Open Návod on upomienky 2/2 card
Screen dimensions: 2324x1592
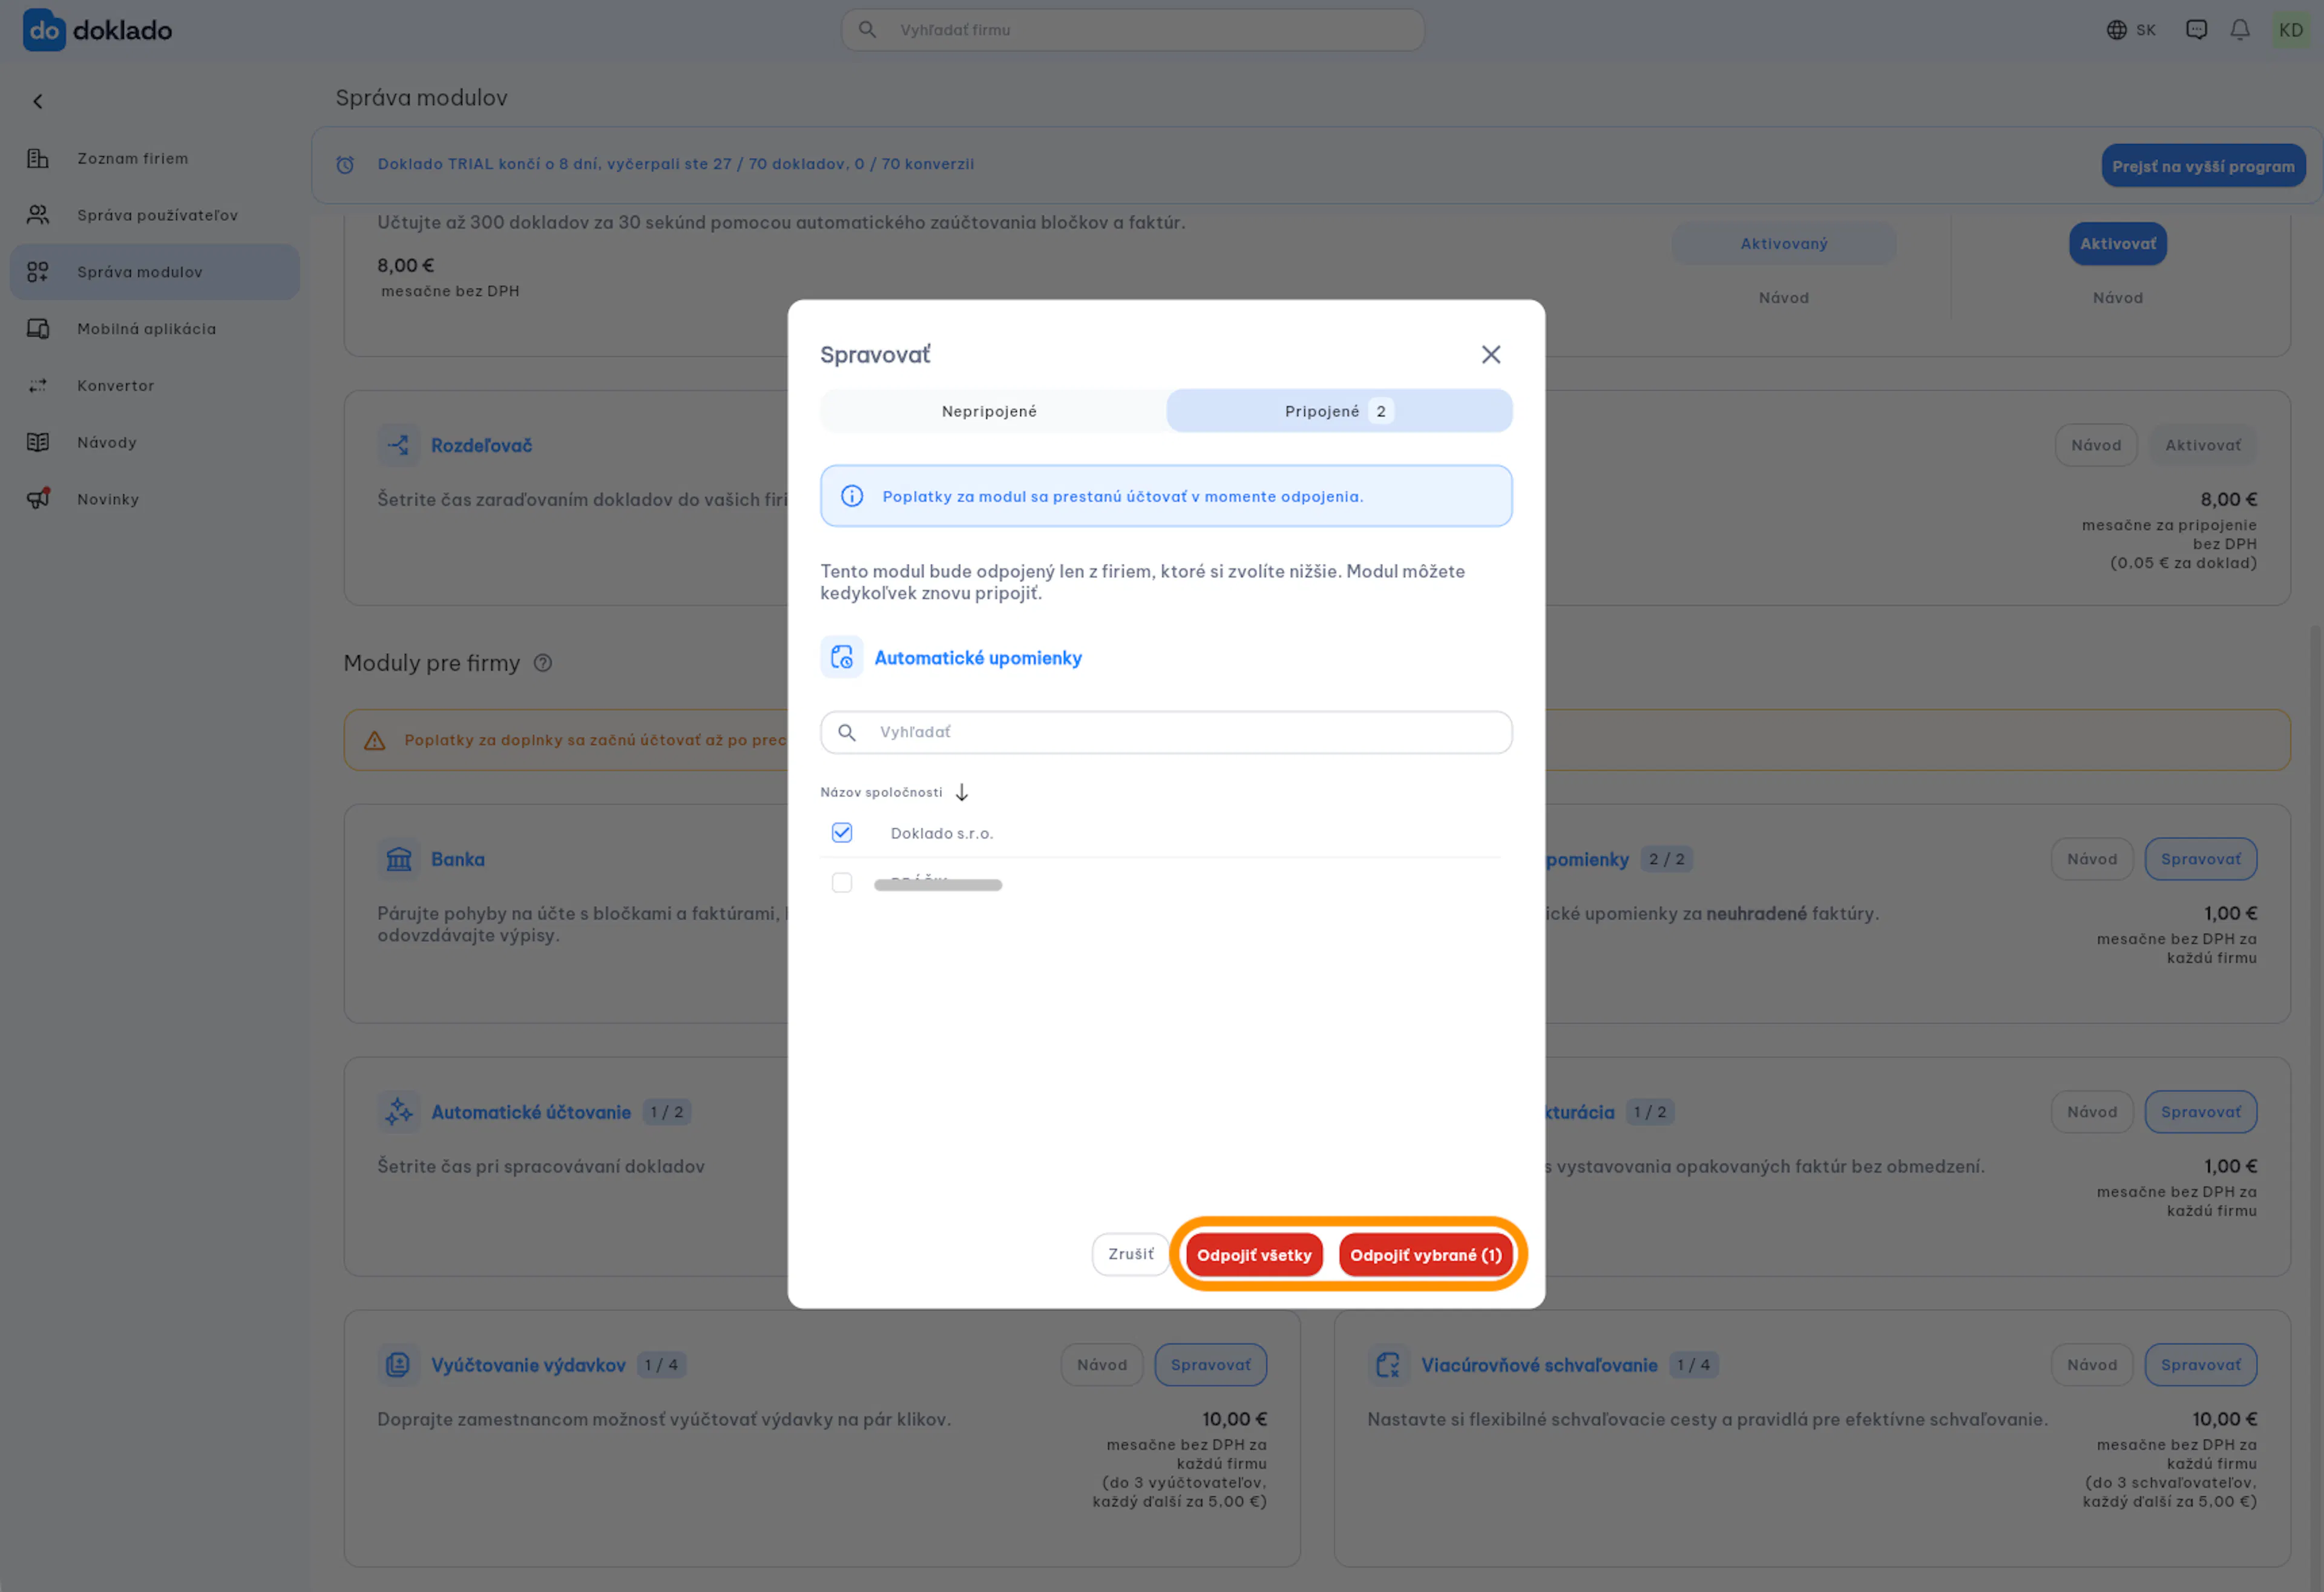click(2092, 859)
